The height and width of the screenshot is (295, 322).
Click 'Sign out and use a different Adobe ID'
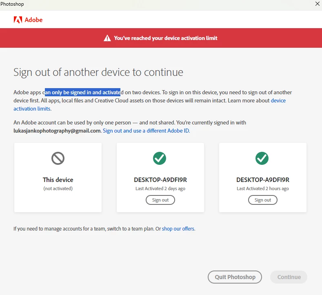[x=146, y=131]
